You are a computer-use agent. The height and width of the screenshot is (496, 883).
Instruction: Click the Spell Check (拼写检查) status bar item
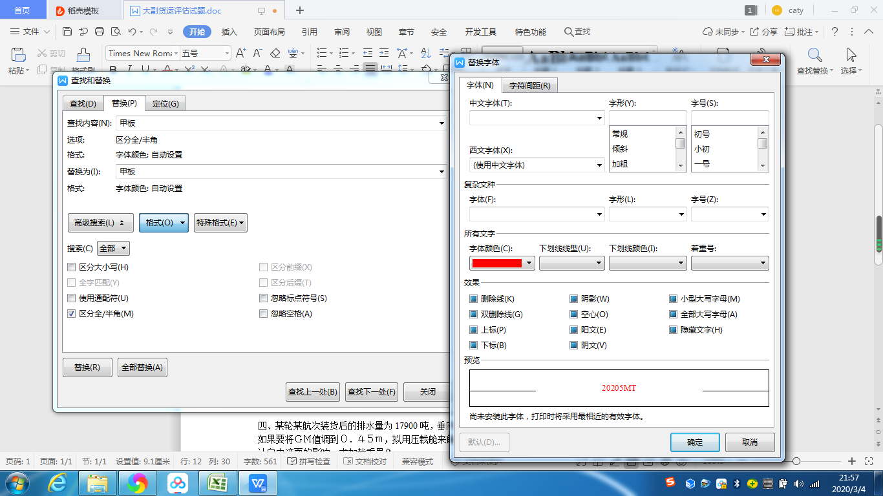pos(309,462)
